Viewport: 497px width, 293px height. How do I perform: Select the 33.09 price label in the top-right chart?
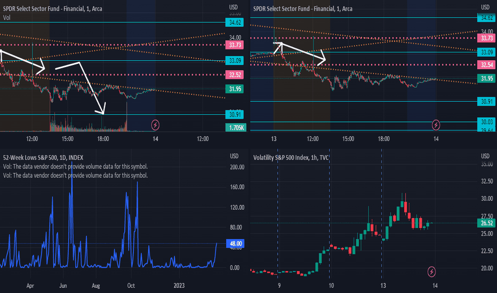pyautogui.click(x=486, y=52)
